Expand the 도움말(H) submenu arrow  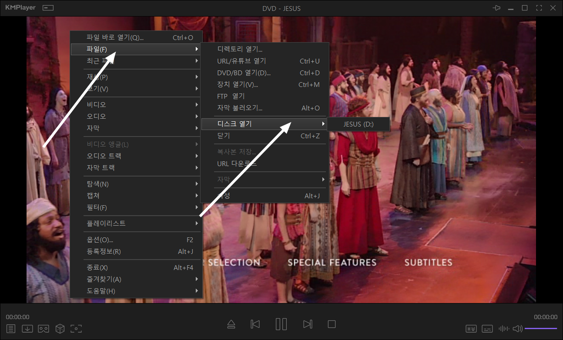click(197, 291)
